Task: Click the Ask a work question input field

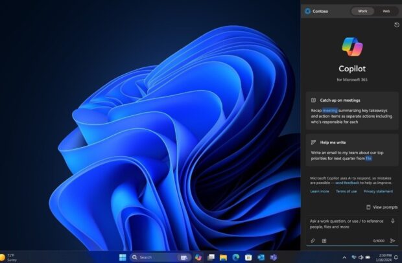Action: point(347,224)
